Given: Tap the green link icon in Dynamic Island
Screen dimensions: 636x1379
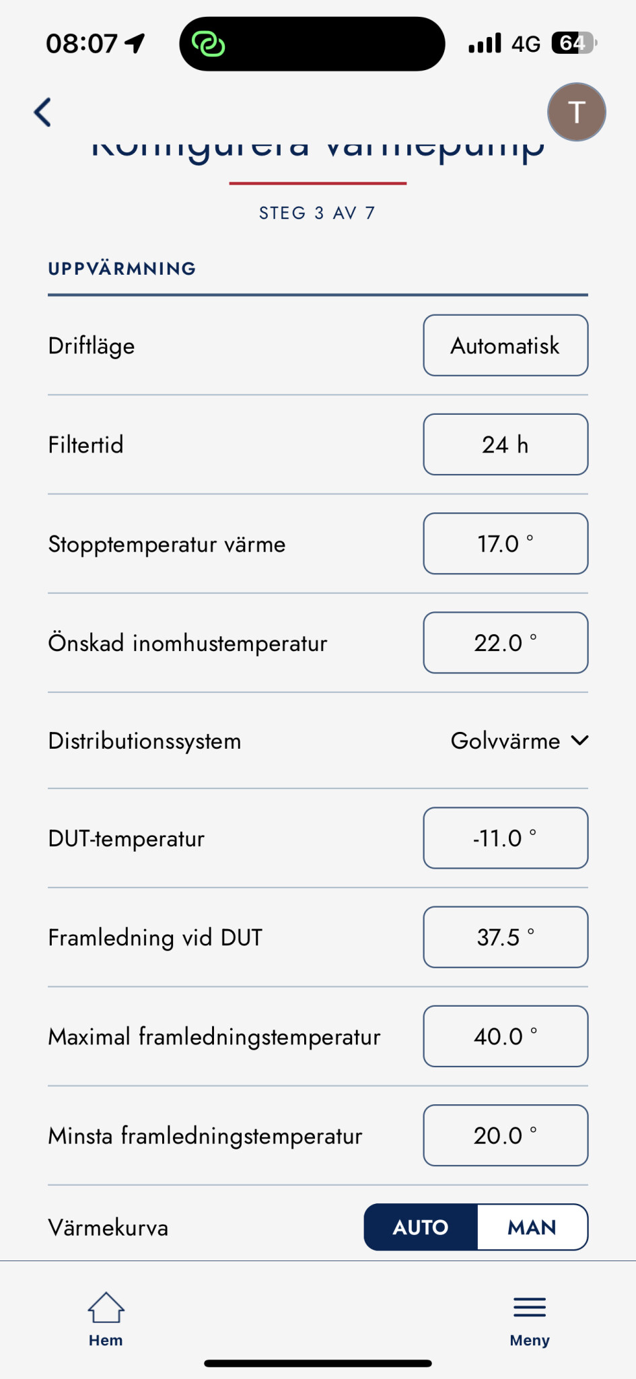Looking at the screenshot, I should [209, 44].
